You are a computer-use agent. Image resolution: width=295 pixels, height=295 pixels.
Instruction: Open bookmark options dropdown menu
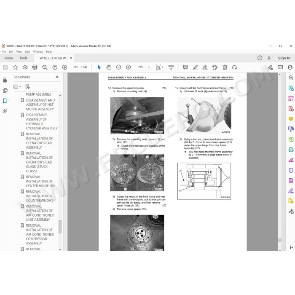point(17,86)
